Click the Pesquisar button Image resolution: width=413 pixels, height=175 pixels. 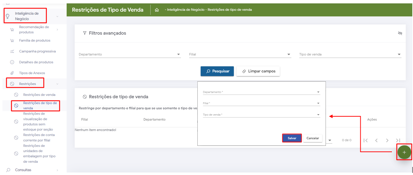tap(217, 71)
